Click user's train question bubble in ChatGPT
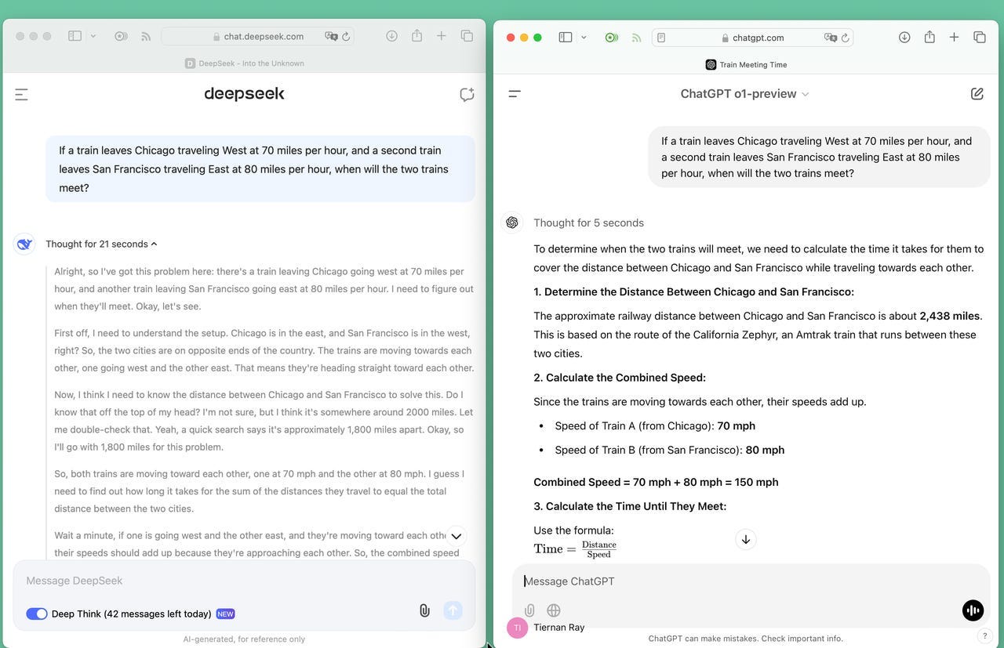1004x648 pixels. [x=819, y=157]
